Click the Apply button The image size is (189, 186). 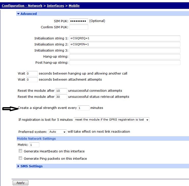coord(20,183)
